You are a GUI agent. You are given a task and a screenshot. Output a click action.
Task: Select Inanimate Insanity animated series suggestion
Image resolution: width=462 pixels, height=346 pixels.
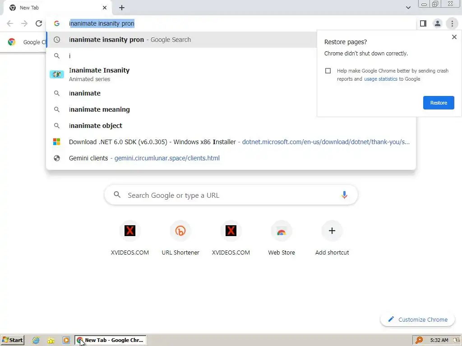181,74
